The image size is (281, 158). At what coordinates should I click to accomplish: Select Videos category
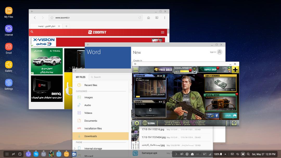pyautogui.click(x=100, y=113)
